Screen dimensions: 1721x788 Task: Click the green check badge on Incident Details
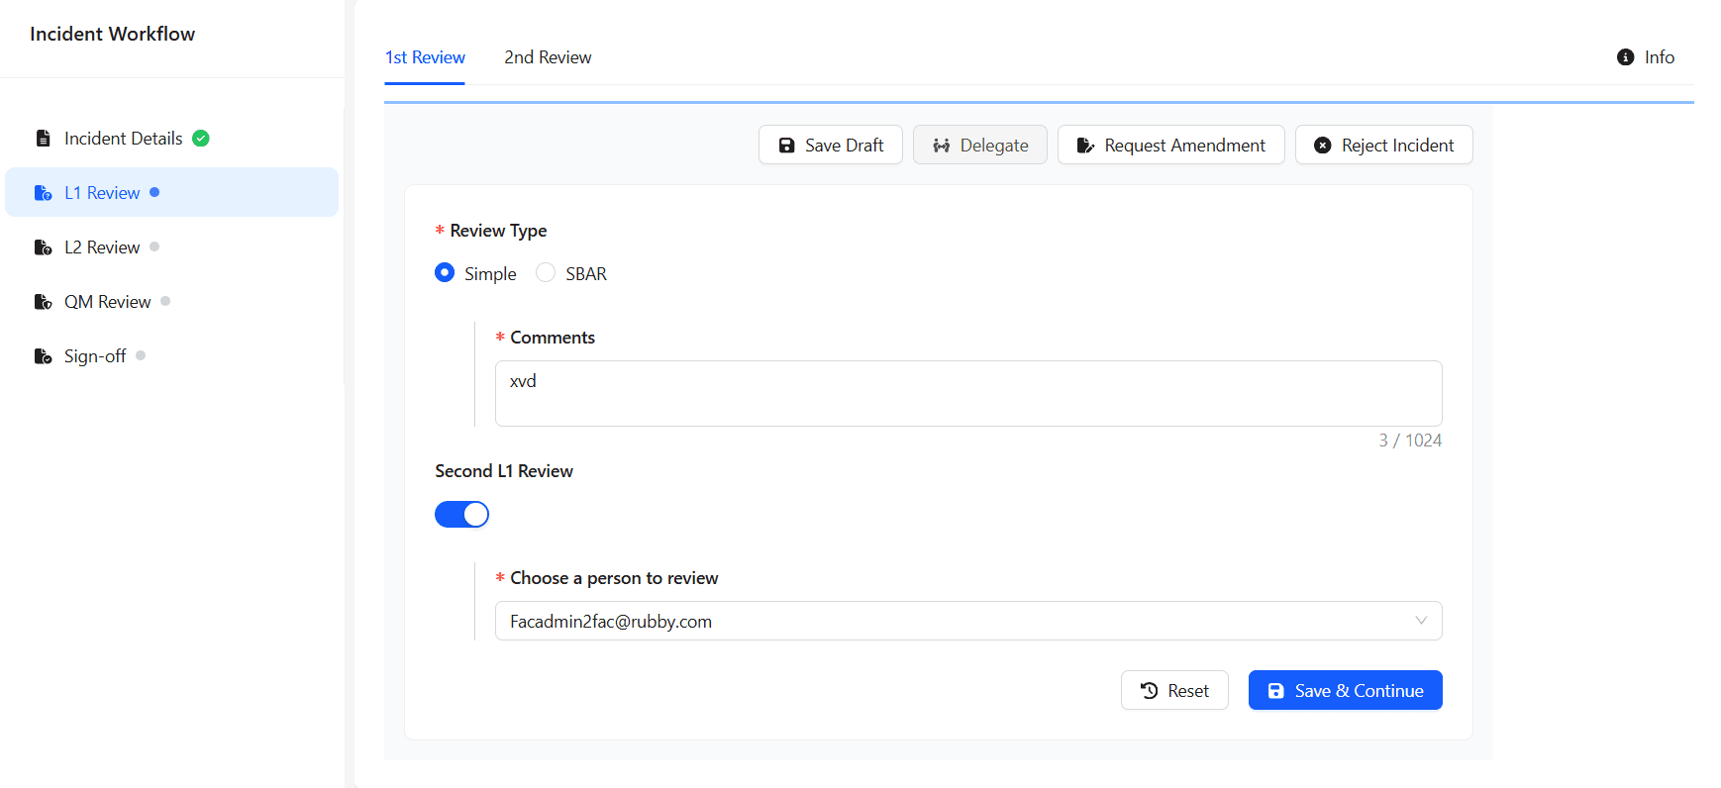pyautogui.click(x=201, y=139)
